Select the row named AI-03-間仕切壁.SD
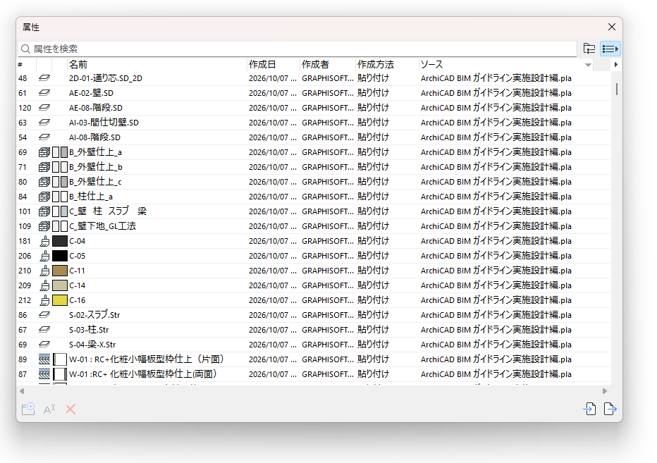The image size is (657, 463). point(314,123)
